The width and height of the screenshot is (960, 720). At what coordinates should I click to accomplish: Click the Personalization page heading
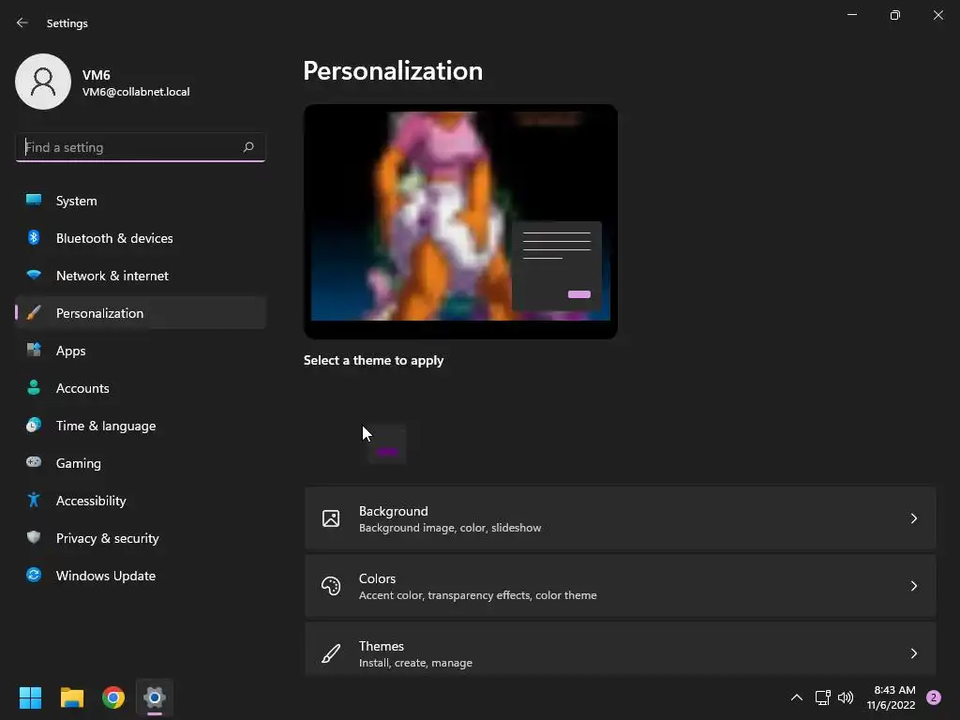point(393,71)
